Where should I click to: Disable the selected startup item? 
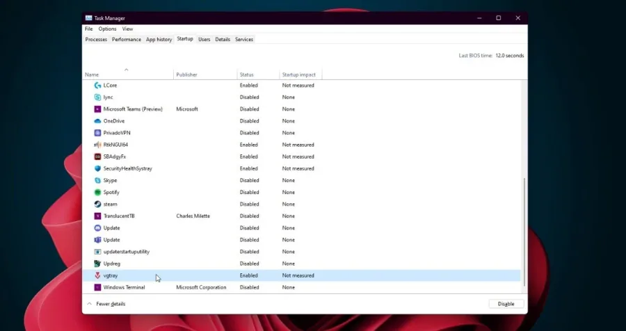pyautogui.click(x=506, y=304)
